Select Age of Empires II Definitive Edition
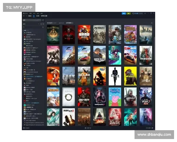177x142 pixels. (x=34, y=123)
